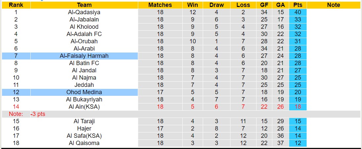
Task: Click the Al-Orubah team name
Action: (84, 41)
